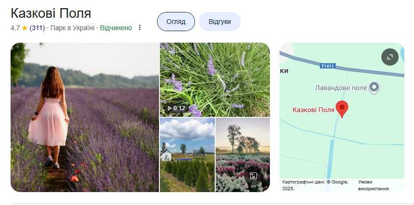414x205 pixels.
Task: Open the evergreen trees and clouds photo
Action: click(x=187, y=155)
